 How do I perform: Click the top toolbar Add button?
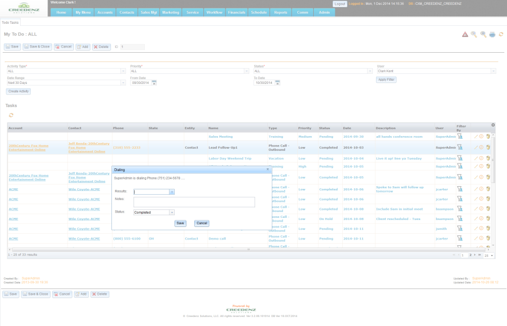pyautogui.click(x=83, y=47)
